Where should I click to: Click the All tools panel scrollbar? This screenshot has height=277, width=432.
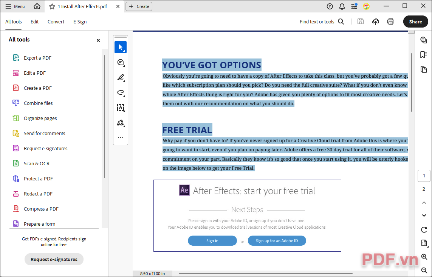point(105,117)
